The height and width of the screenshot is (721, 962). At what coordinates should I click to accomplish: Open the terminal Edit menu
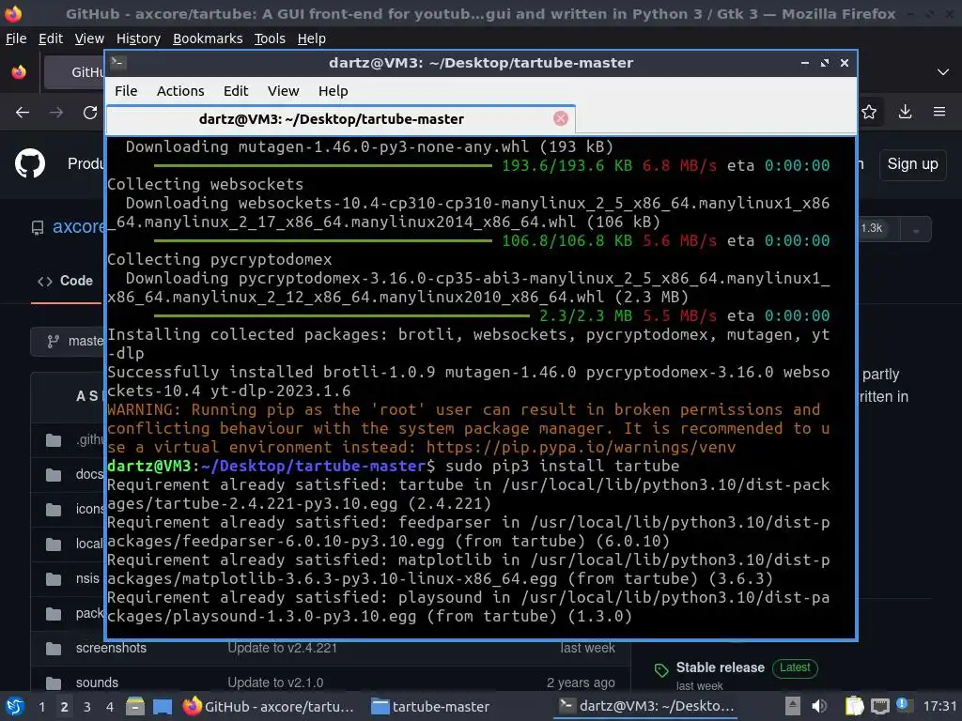click(x=236, y=91)
